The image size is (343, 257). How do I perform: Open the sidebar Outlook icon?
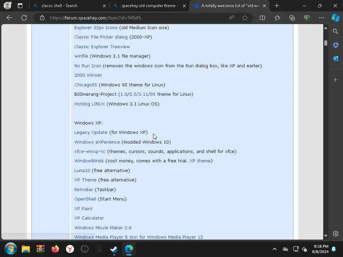tap(336, 59)
